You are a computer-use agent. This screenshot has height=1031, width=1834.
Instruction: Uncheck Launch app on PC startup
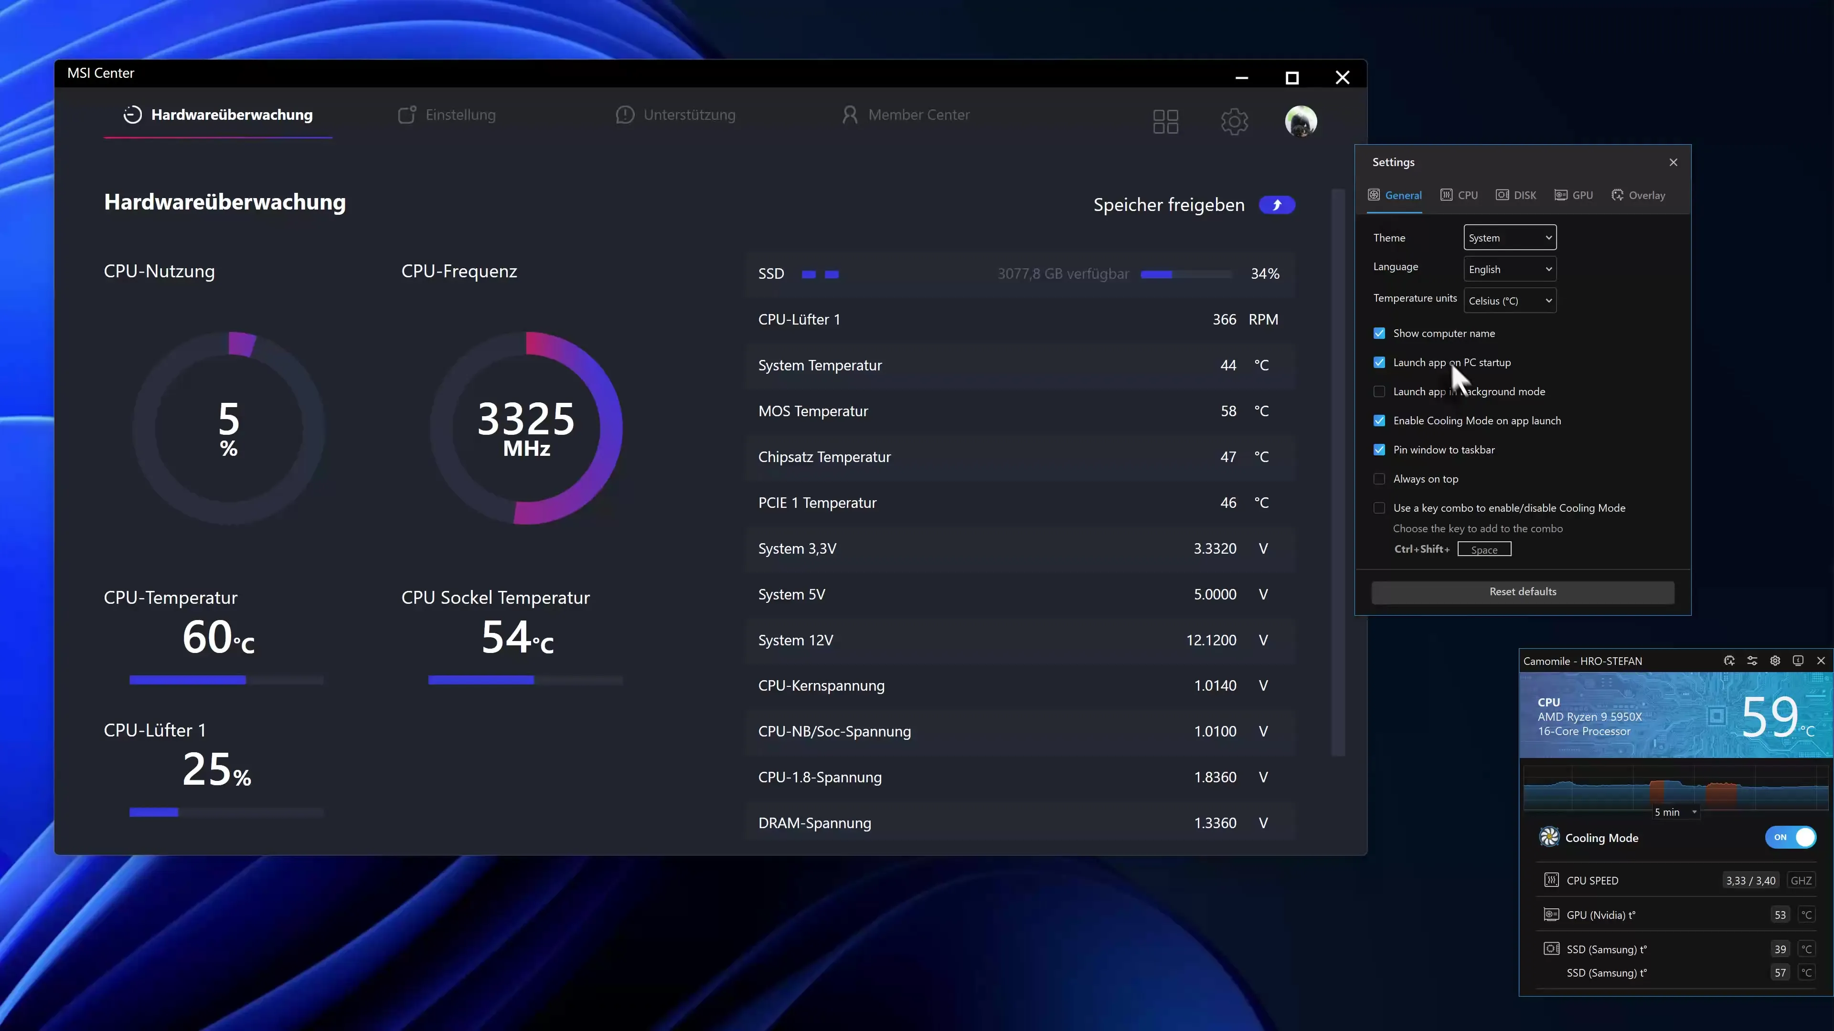click(1379, 362)
